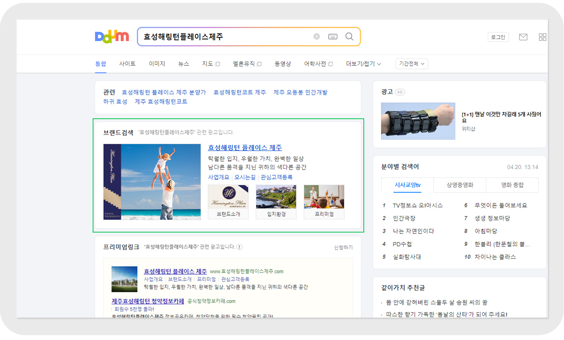Open premium link 효성해링턴 플레이스 제주 title
The width and height of the screenshot is (564, 340).
[175, 271]
